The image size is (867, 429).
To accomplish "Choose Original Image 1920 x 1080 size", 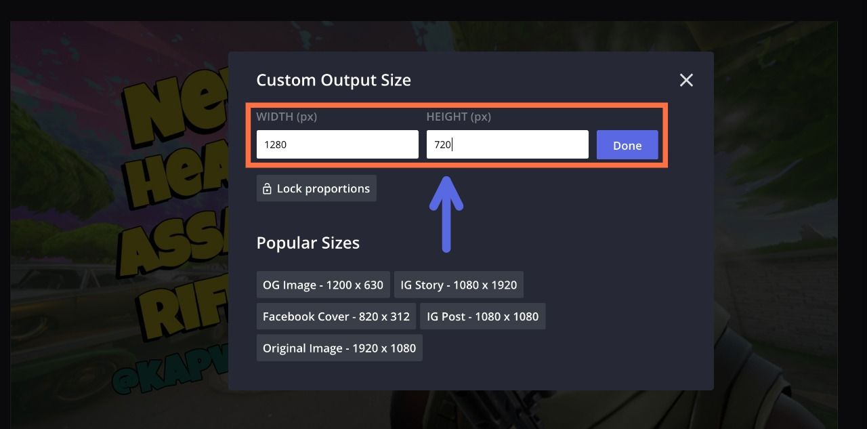I will (x=339, y=348).
